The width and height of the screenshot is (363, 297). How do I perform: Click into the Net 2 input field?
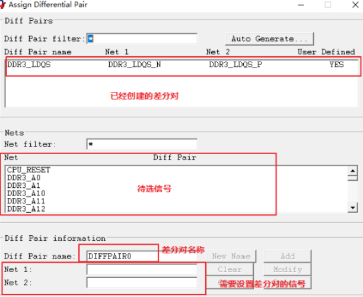(x=142, y=283)
